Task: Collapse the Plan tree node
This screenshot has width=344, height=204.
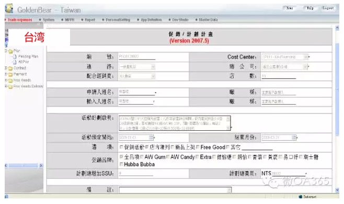Action: coord(6,51)
